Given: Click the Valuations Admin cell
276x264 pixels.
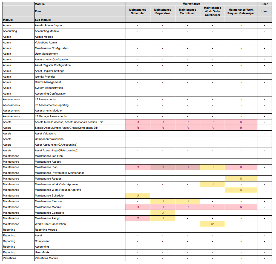Looking at the screenshot, I should (x=80, y=43).
